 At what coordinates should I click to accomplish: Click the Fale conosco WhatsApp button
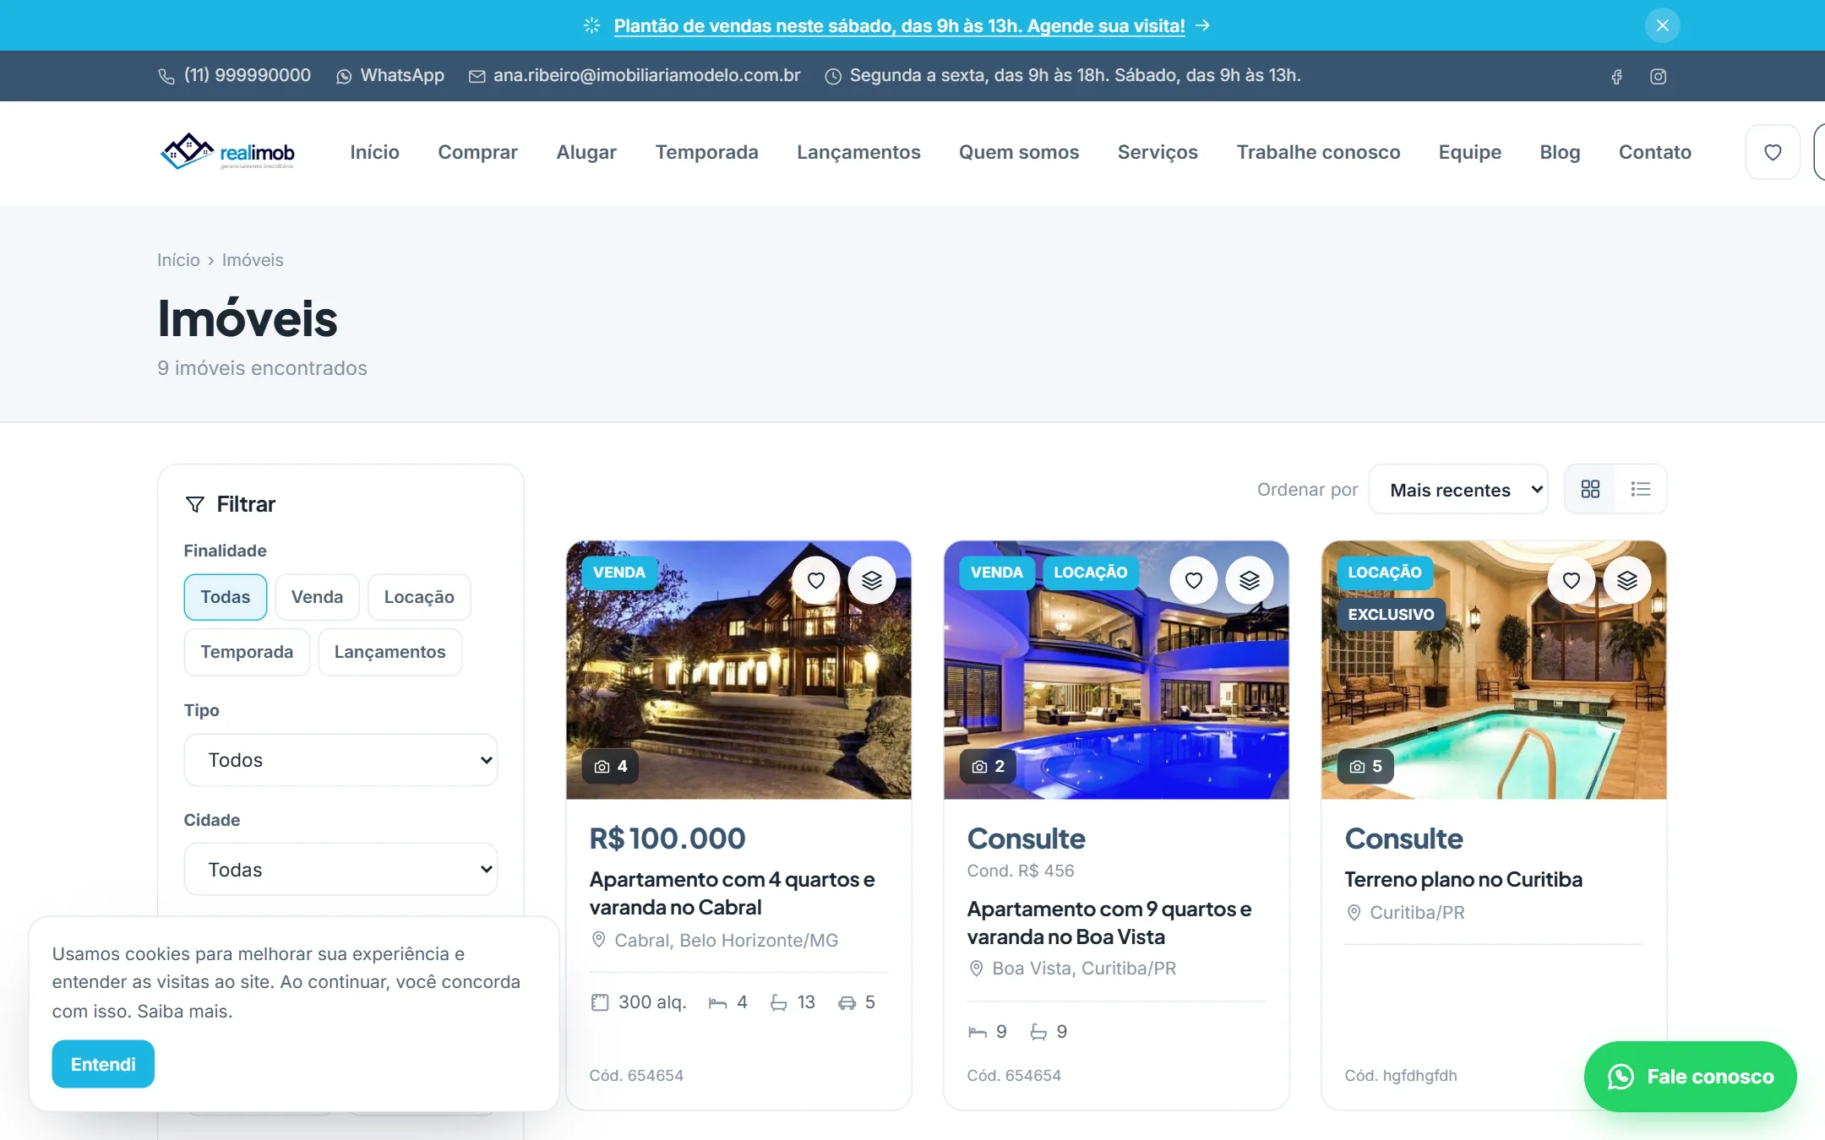tap(1690, 1077)
